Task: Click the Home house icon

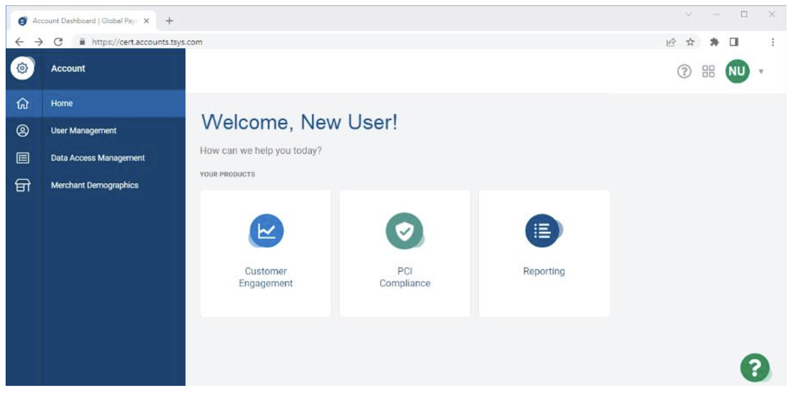Action: [x=23, y=103]
